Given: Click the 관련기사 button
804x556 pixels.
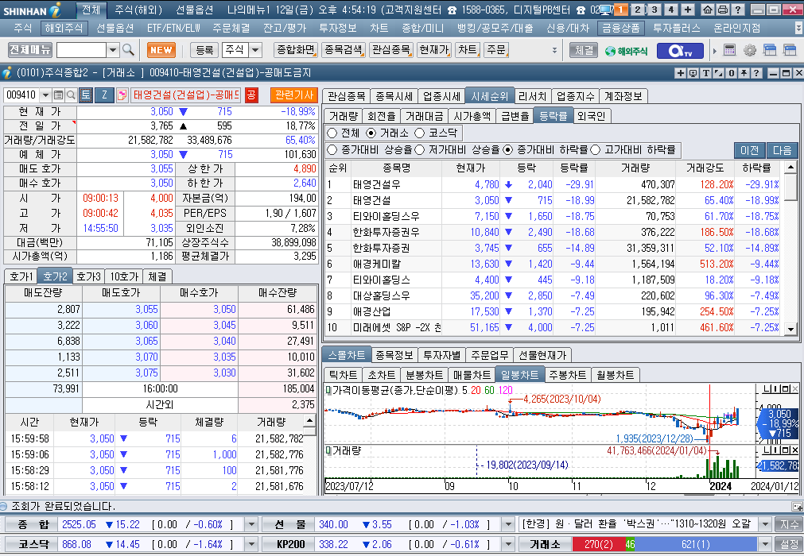Looking at the screenshot, I should [x=293, y=95].
